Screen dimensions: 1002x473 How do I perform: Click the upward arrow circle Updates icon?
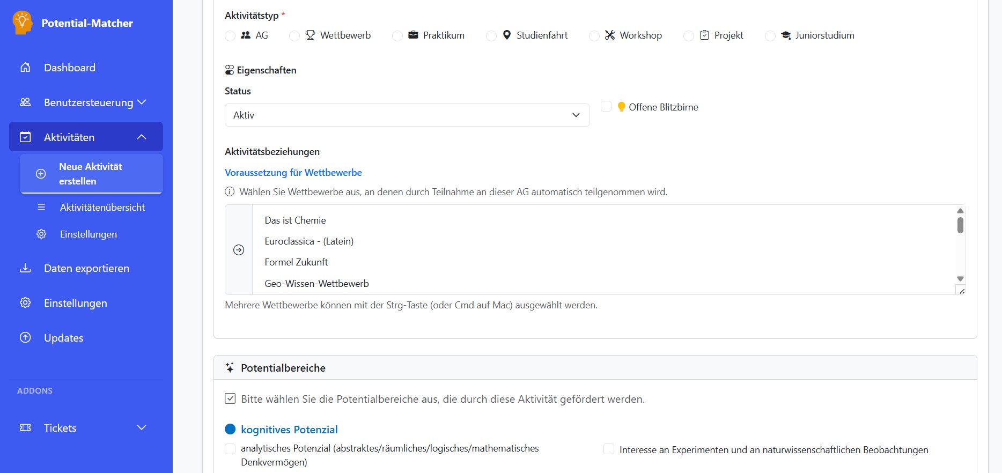(25, 337)
